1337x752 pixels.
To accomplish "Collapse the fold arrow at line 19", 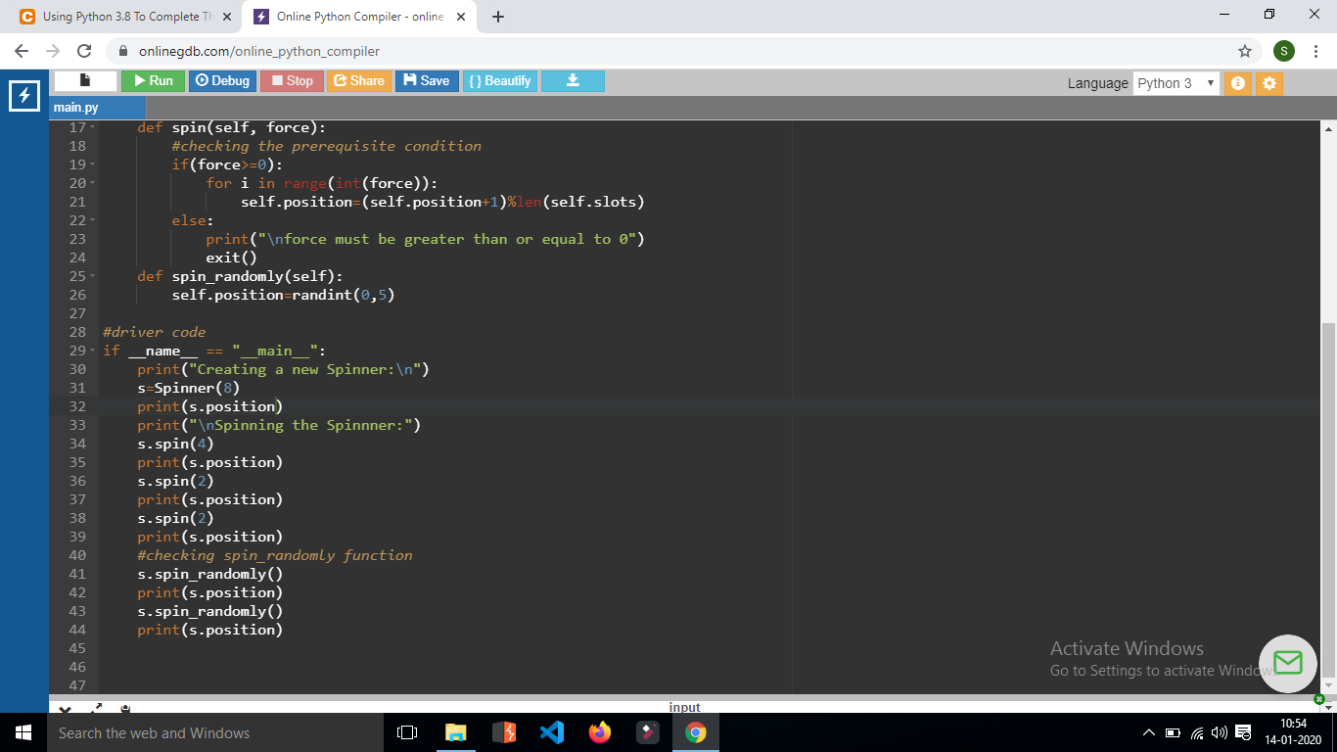I will tap(93, 165).
